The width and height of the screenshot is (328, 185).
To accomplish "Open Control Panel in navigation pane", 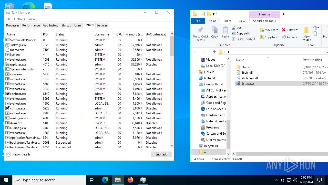I will click(x=213, y=84).
